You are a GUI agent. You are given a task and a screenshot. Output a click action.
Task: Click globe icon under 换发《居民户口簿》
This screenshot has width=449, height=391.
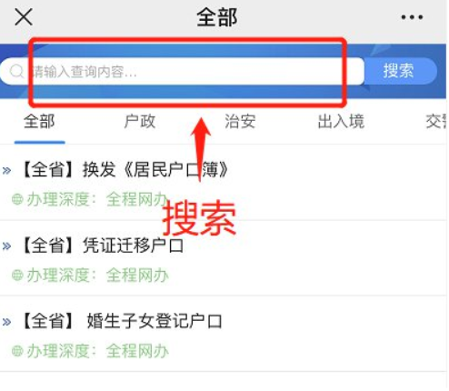pos(17,199)
